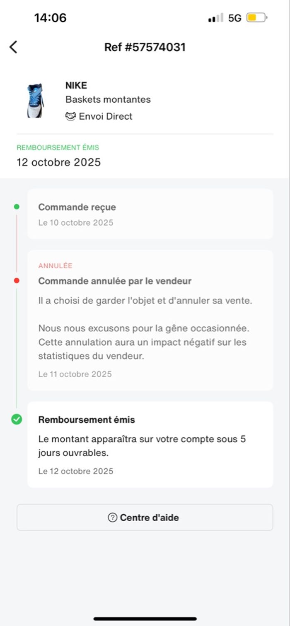This screenshot has width=290, height=626.
Task: Tap the NIKE brand name
Action: point(76,86)
